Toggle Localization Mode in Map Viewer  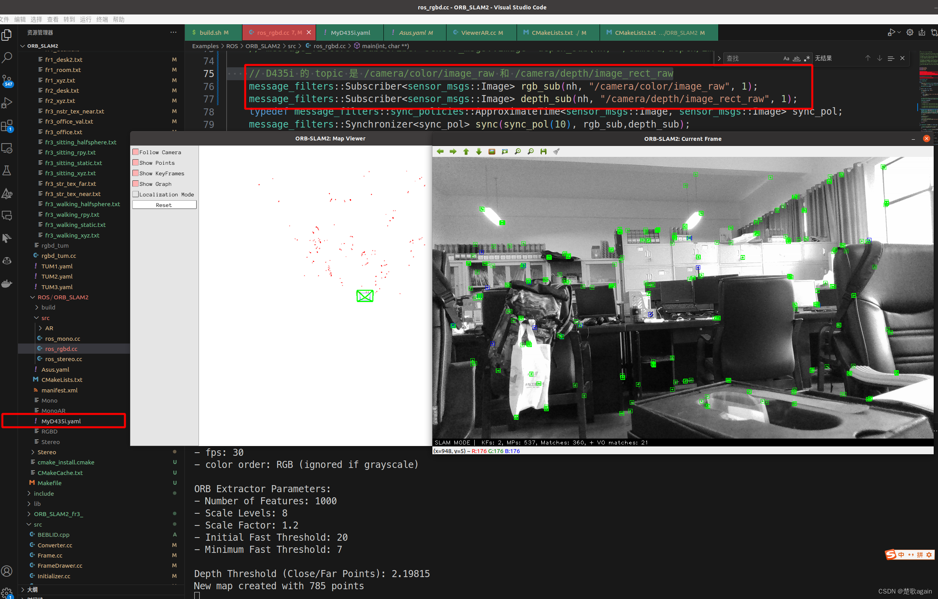pyautogui.click(x=136, y=195)
